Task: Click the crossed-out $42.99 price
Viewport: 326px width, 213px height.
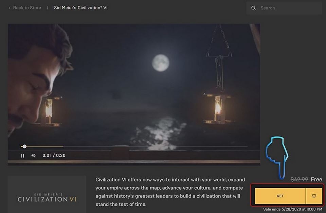Action: tap(299, 179)
